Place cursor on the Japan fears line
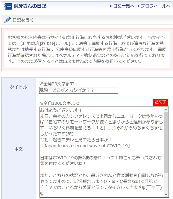The height and width of the screenshot is (199, 173). [85, 146]
